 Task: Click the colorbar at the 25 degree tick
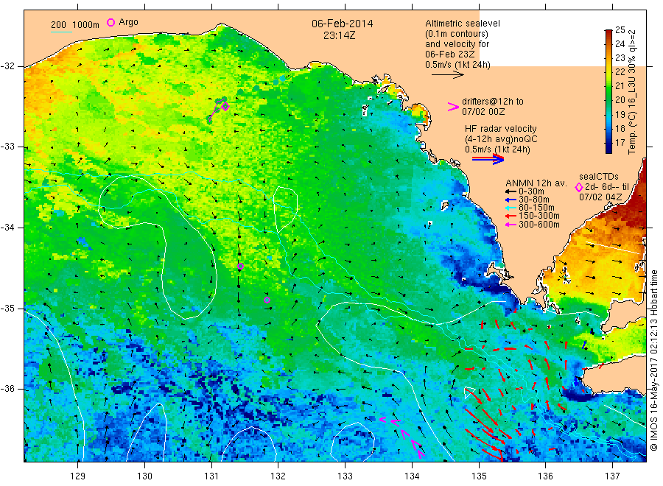coord(609,30)
